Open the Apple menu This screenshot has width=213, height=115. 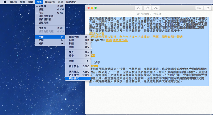5,2
